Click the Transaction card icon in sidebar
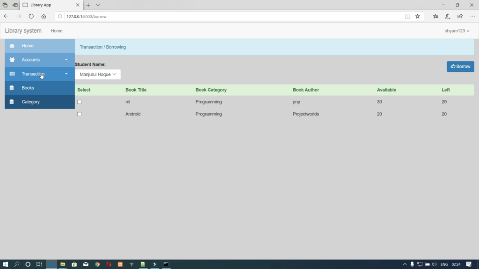479x269 pixels. tap(12, 74)
